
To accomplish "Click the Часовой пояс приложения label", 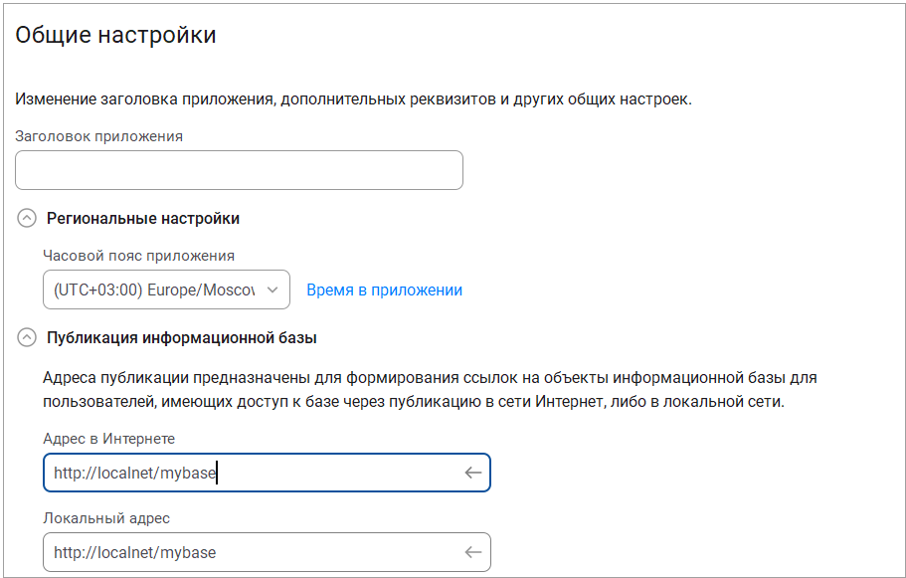I will (x=138, y=256).
